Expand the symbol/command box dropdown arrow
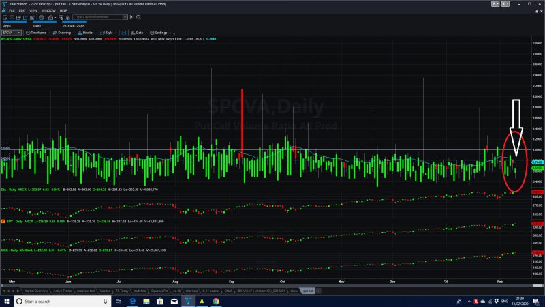 pyautogui.click(x=125, y=18)
